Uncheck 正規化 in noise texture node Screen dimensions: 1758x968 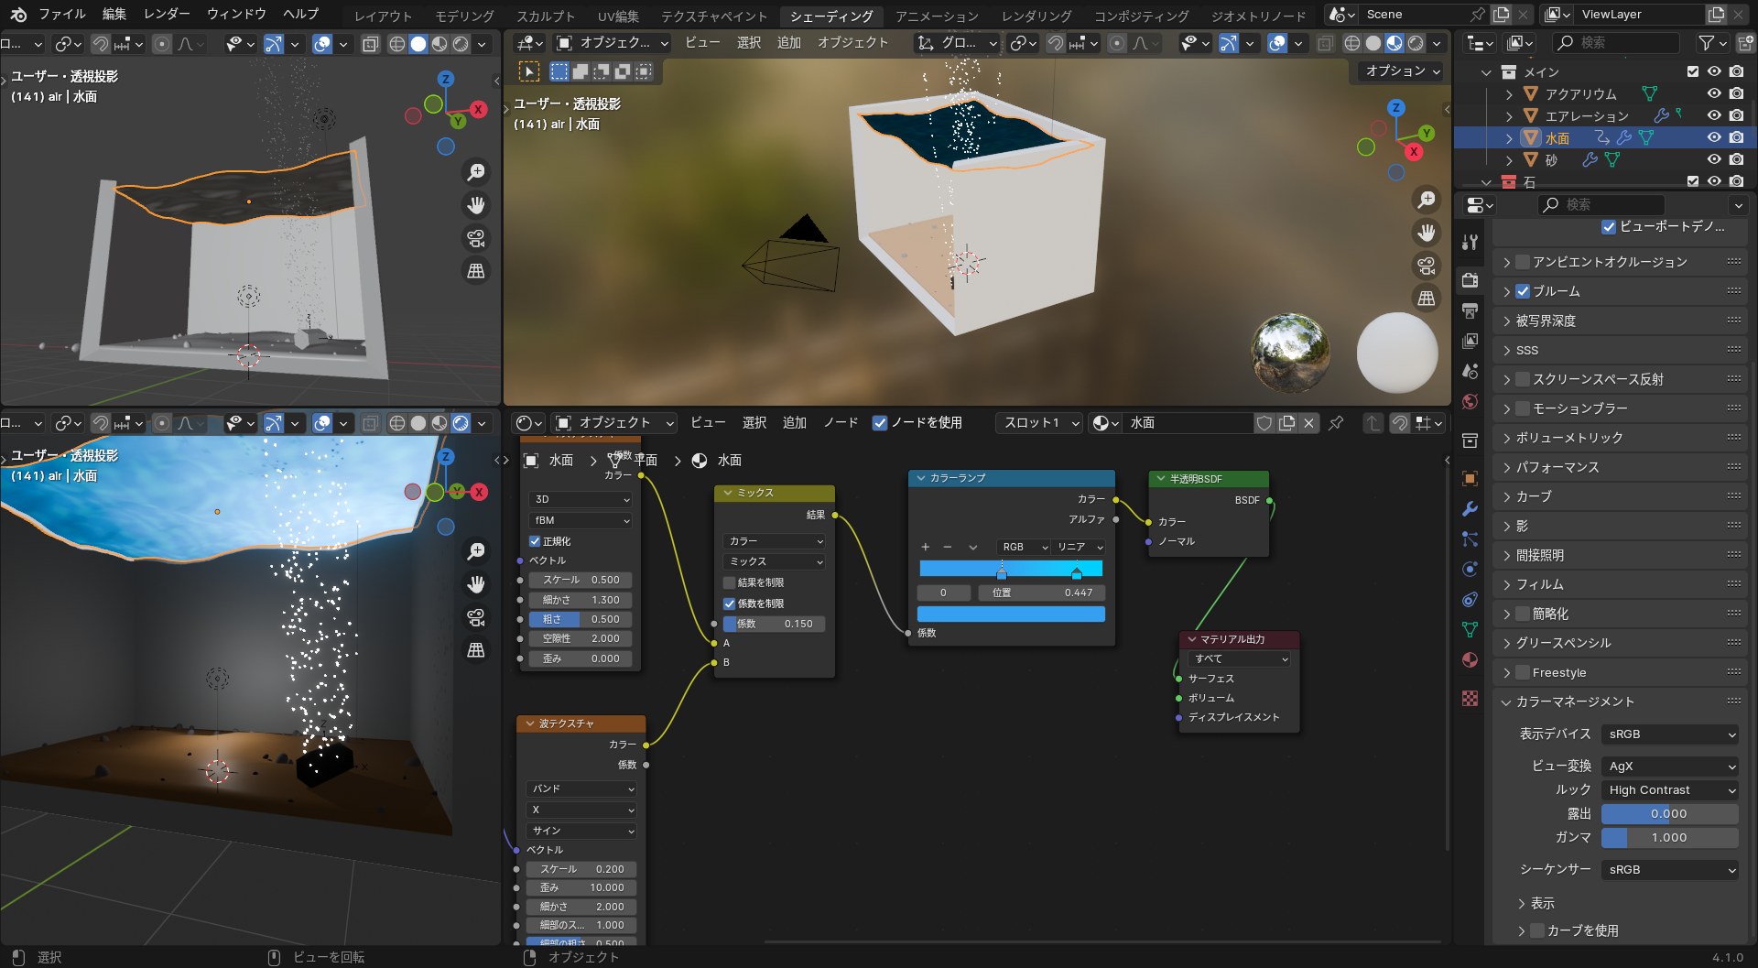(535, 541)
